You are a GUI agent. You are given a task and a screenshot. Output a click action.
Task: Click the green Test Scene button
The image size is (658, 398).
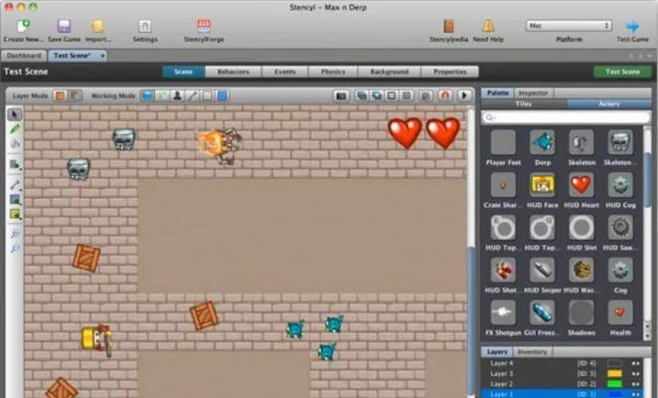[x=622, y=72]
